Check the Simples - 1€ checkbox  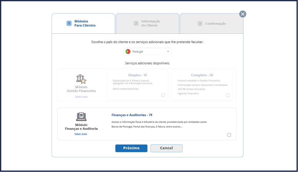click(x=163, y=95)
